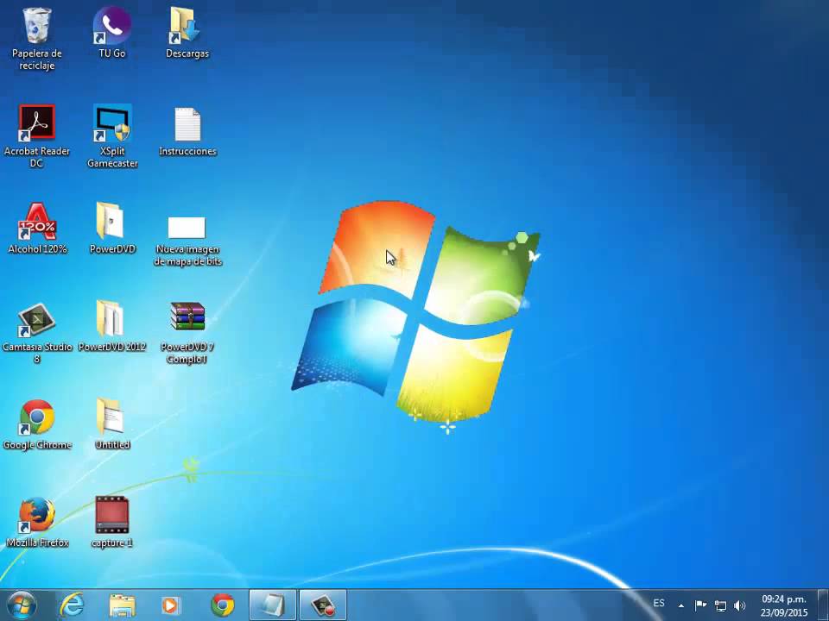Open the volume speaker tray icon
Screen dimensions: 829x621
[x=740, y=605]
